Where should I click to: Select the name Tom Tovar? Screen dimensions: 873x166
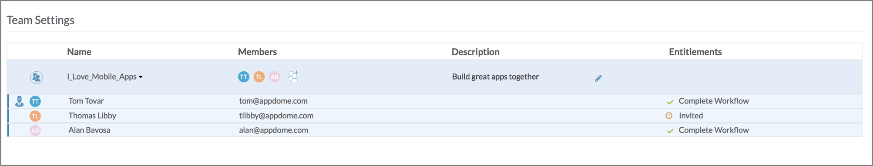[86, 101]
